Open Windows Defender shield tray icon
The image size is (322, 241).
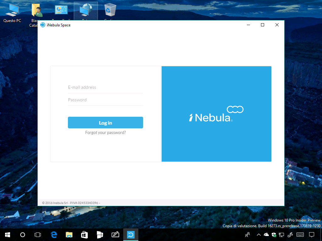point(274,235)
